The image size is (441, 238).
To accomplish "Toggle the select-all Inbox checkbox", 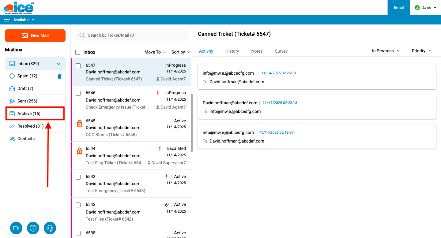I will (78, 52).
